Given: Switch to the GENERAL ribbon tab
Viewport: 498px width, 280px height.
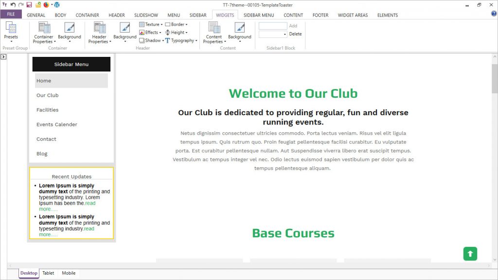Looking at the screenshot, I should click(36, 15).
